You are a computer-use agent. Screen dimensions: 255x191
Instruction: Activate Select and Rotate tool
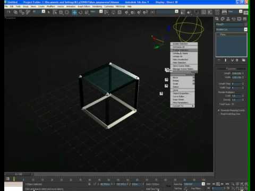tap(80, 12)
